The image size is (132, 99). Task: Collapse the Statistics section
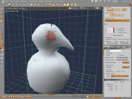(105, 80)
